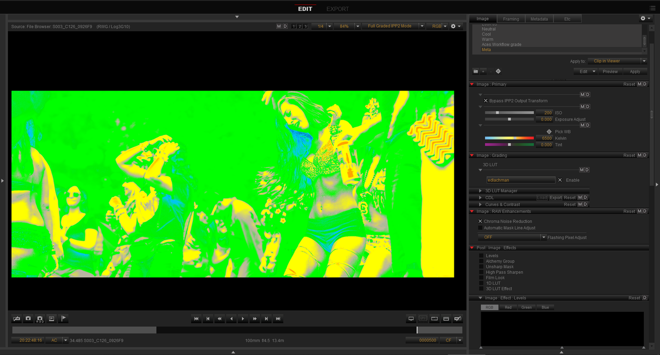This screenshot has height=355, width=660.
Task: Toggle the 3D LUT Enable checkbox
Action: point(560,180)
